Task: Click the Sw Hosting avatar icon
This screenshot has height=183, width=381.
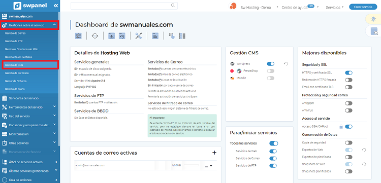Action: (233, 6)
